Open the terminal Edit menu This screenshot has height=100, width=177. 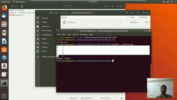click(63, 34)
